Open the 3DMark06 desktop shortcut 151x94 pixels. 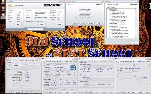[3, 2]
